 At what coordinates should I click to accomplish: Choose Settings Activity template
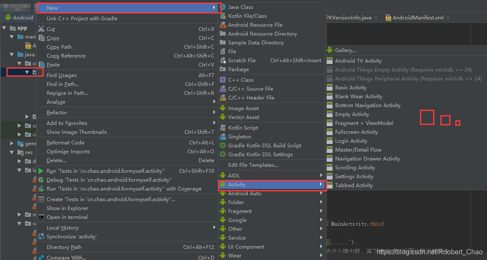pyautogui.click(x=354, y=177)
